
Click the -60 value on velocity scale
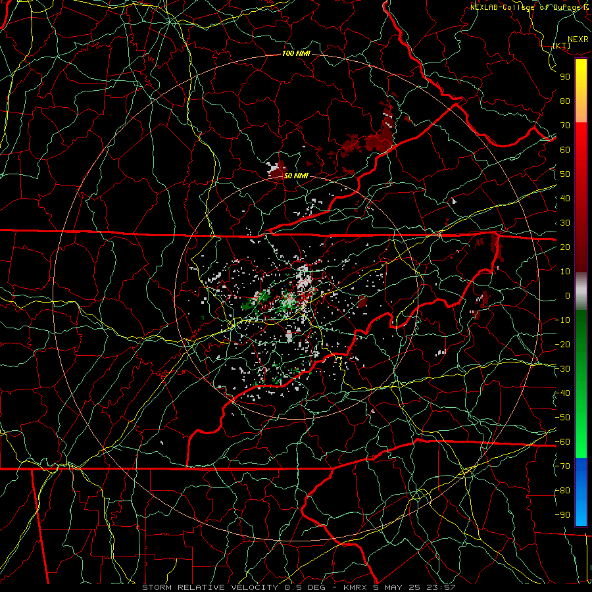point(562,442)
